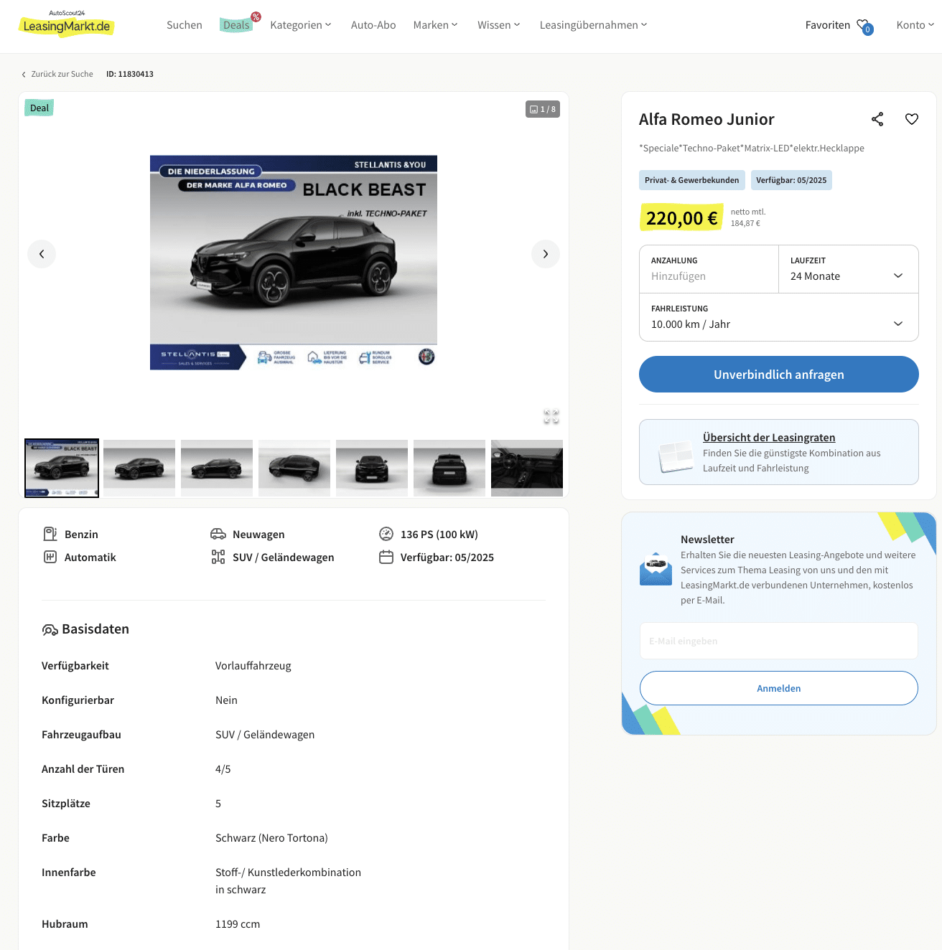Click the Benzin fuel pump icon
942x950 pixels.
click(50, 534)
